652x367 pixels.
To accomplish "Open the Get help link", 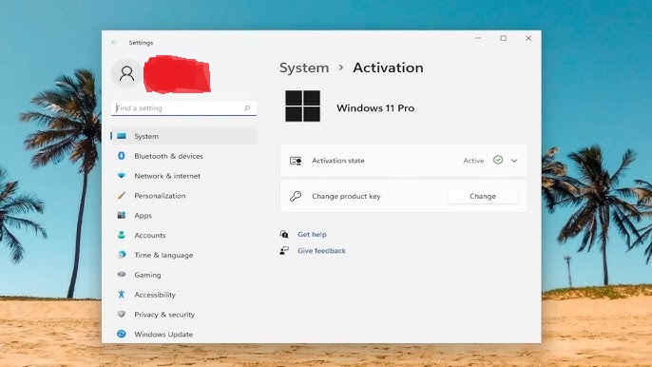I will (x=312, y=234).
